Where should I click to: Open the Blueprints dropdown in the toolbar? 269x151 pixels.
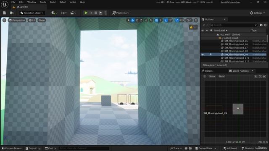coord(63,13)
